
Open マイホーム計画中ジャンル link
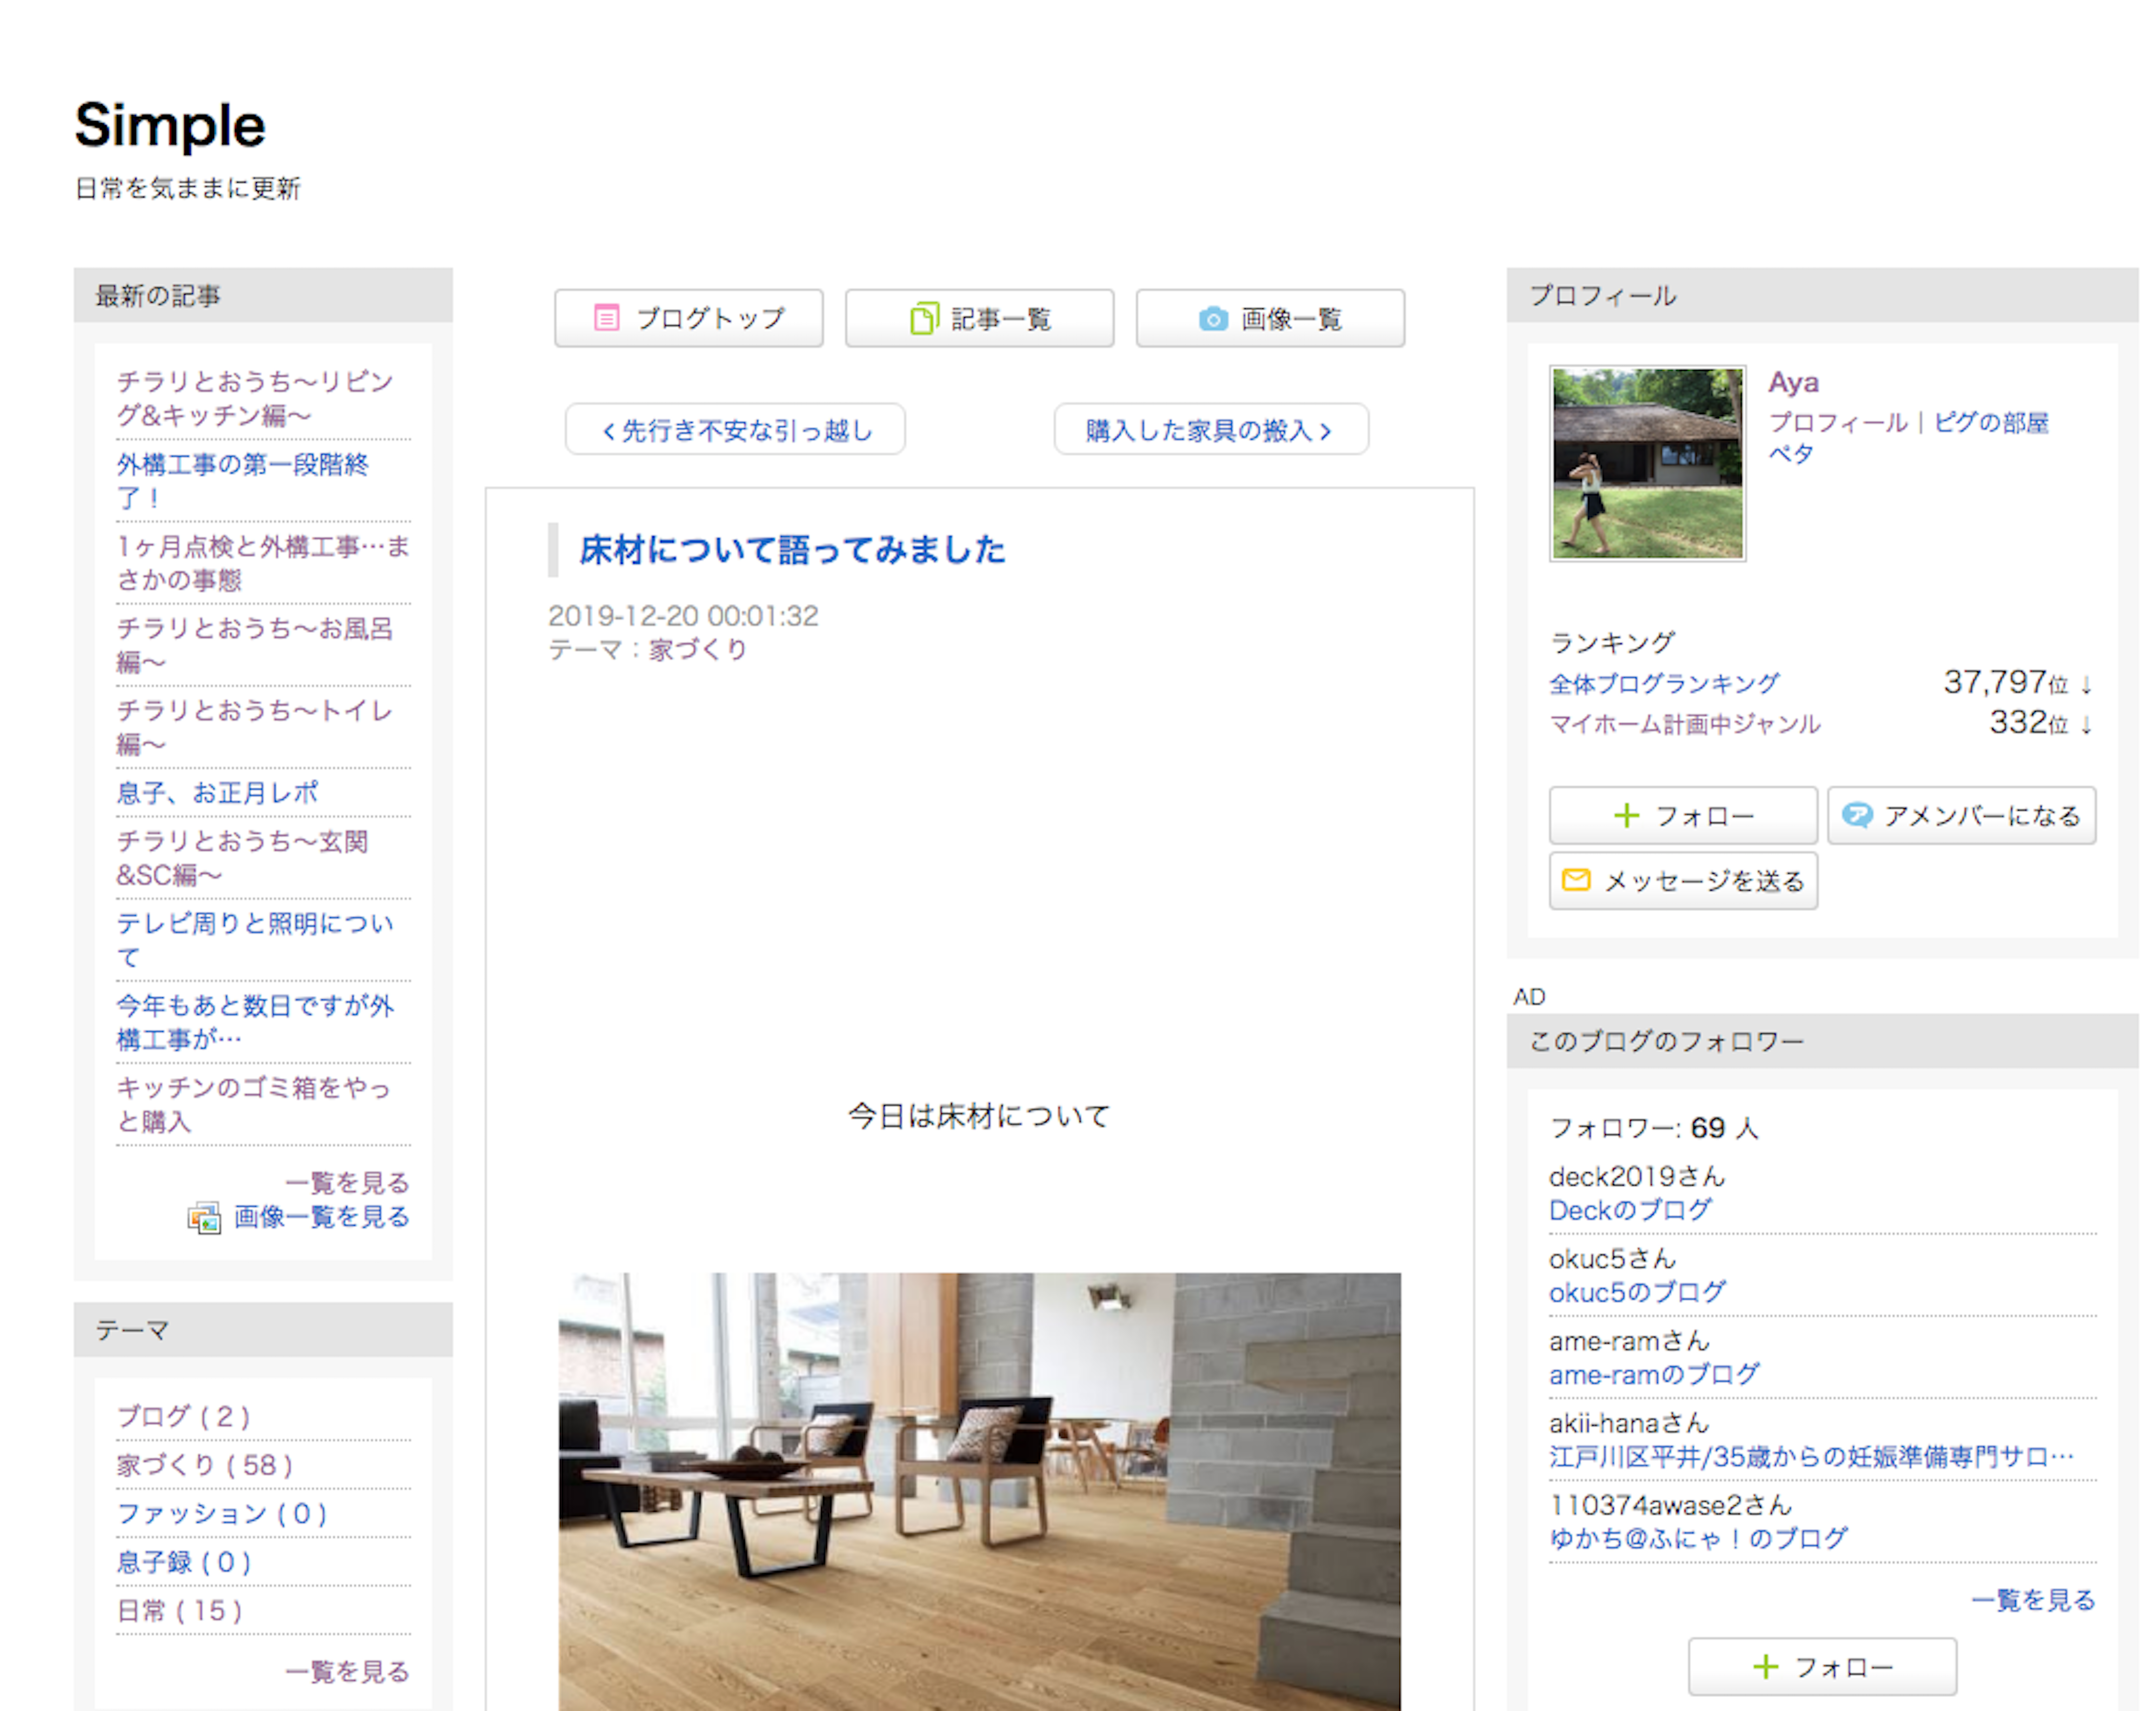(1685, 724)
